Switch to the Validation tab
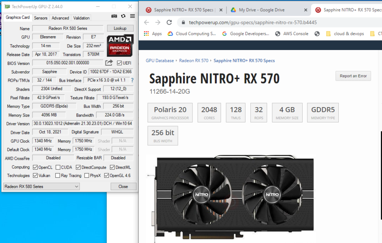 pos(81,18)
